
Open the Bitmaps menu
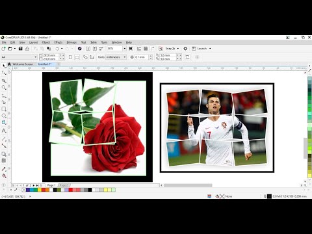[x=71, y=42]
